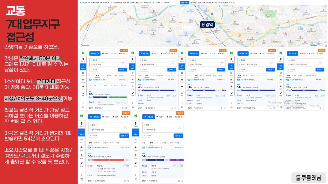Open 저장 star sidebar icon in 마곡역5호선 panel

136,164
